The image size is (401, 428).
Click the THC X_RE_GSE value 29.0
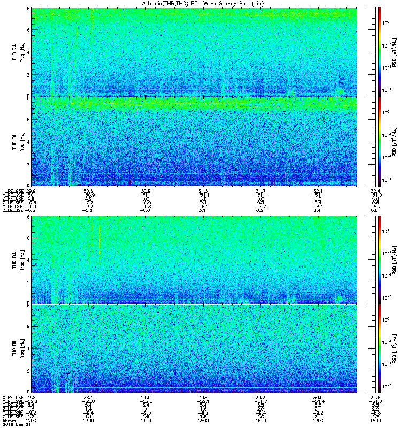tap(145, 398)
